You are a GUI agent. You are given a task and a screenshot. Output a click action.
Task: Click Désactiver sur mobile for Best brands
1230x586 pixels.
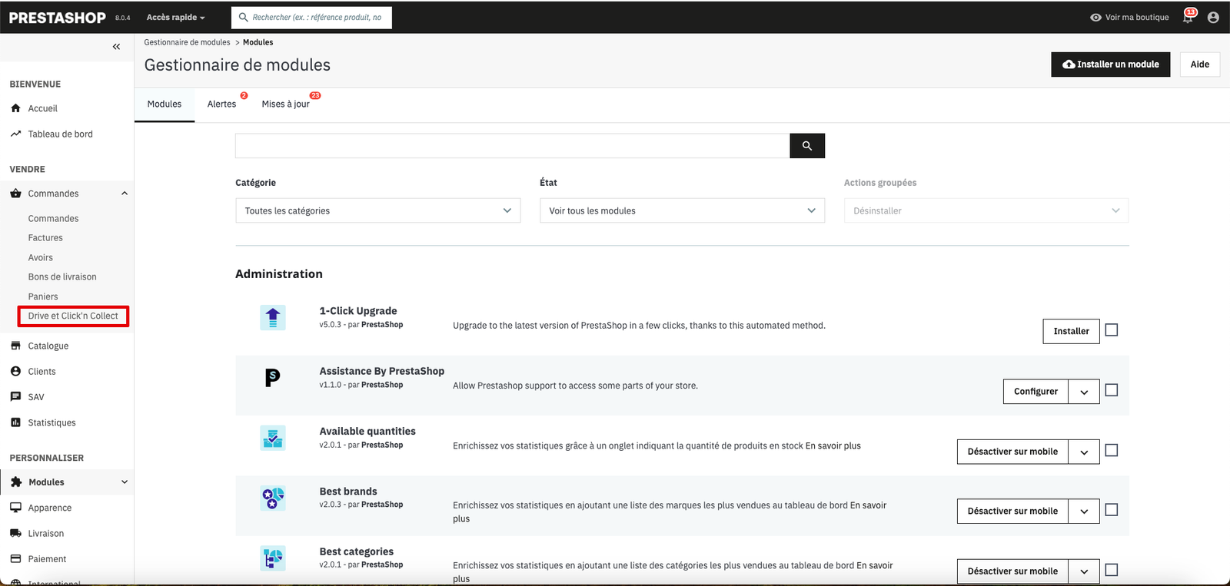[1012, 512]
